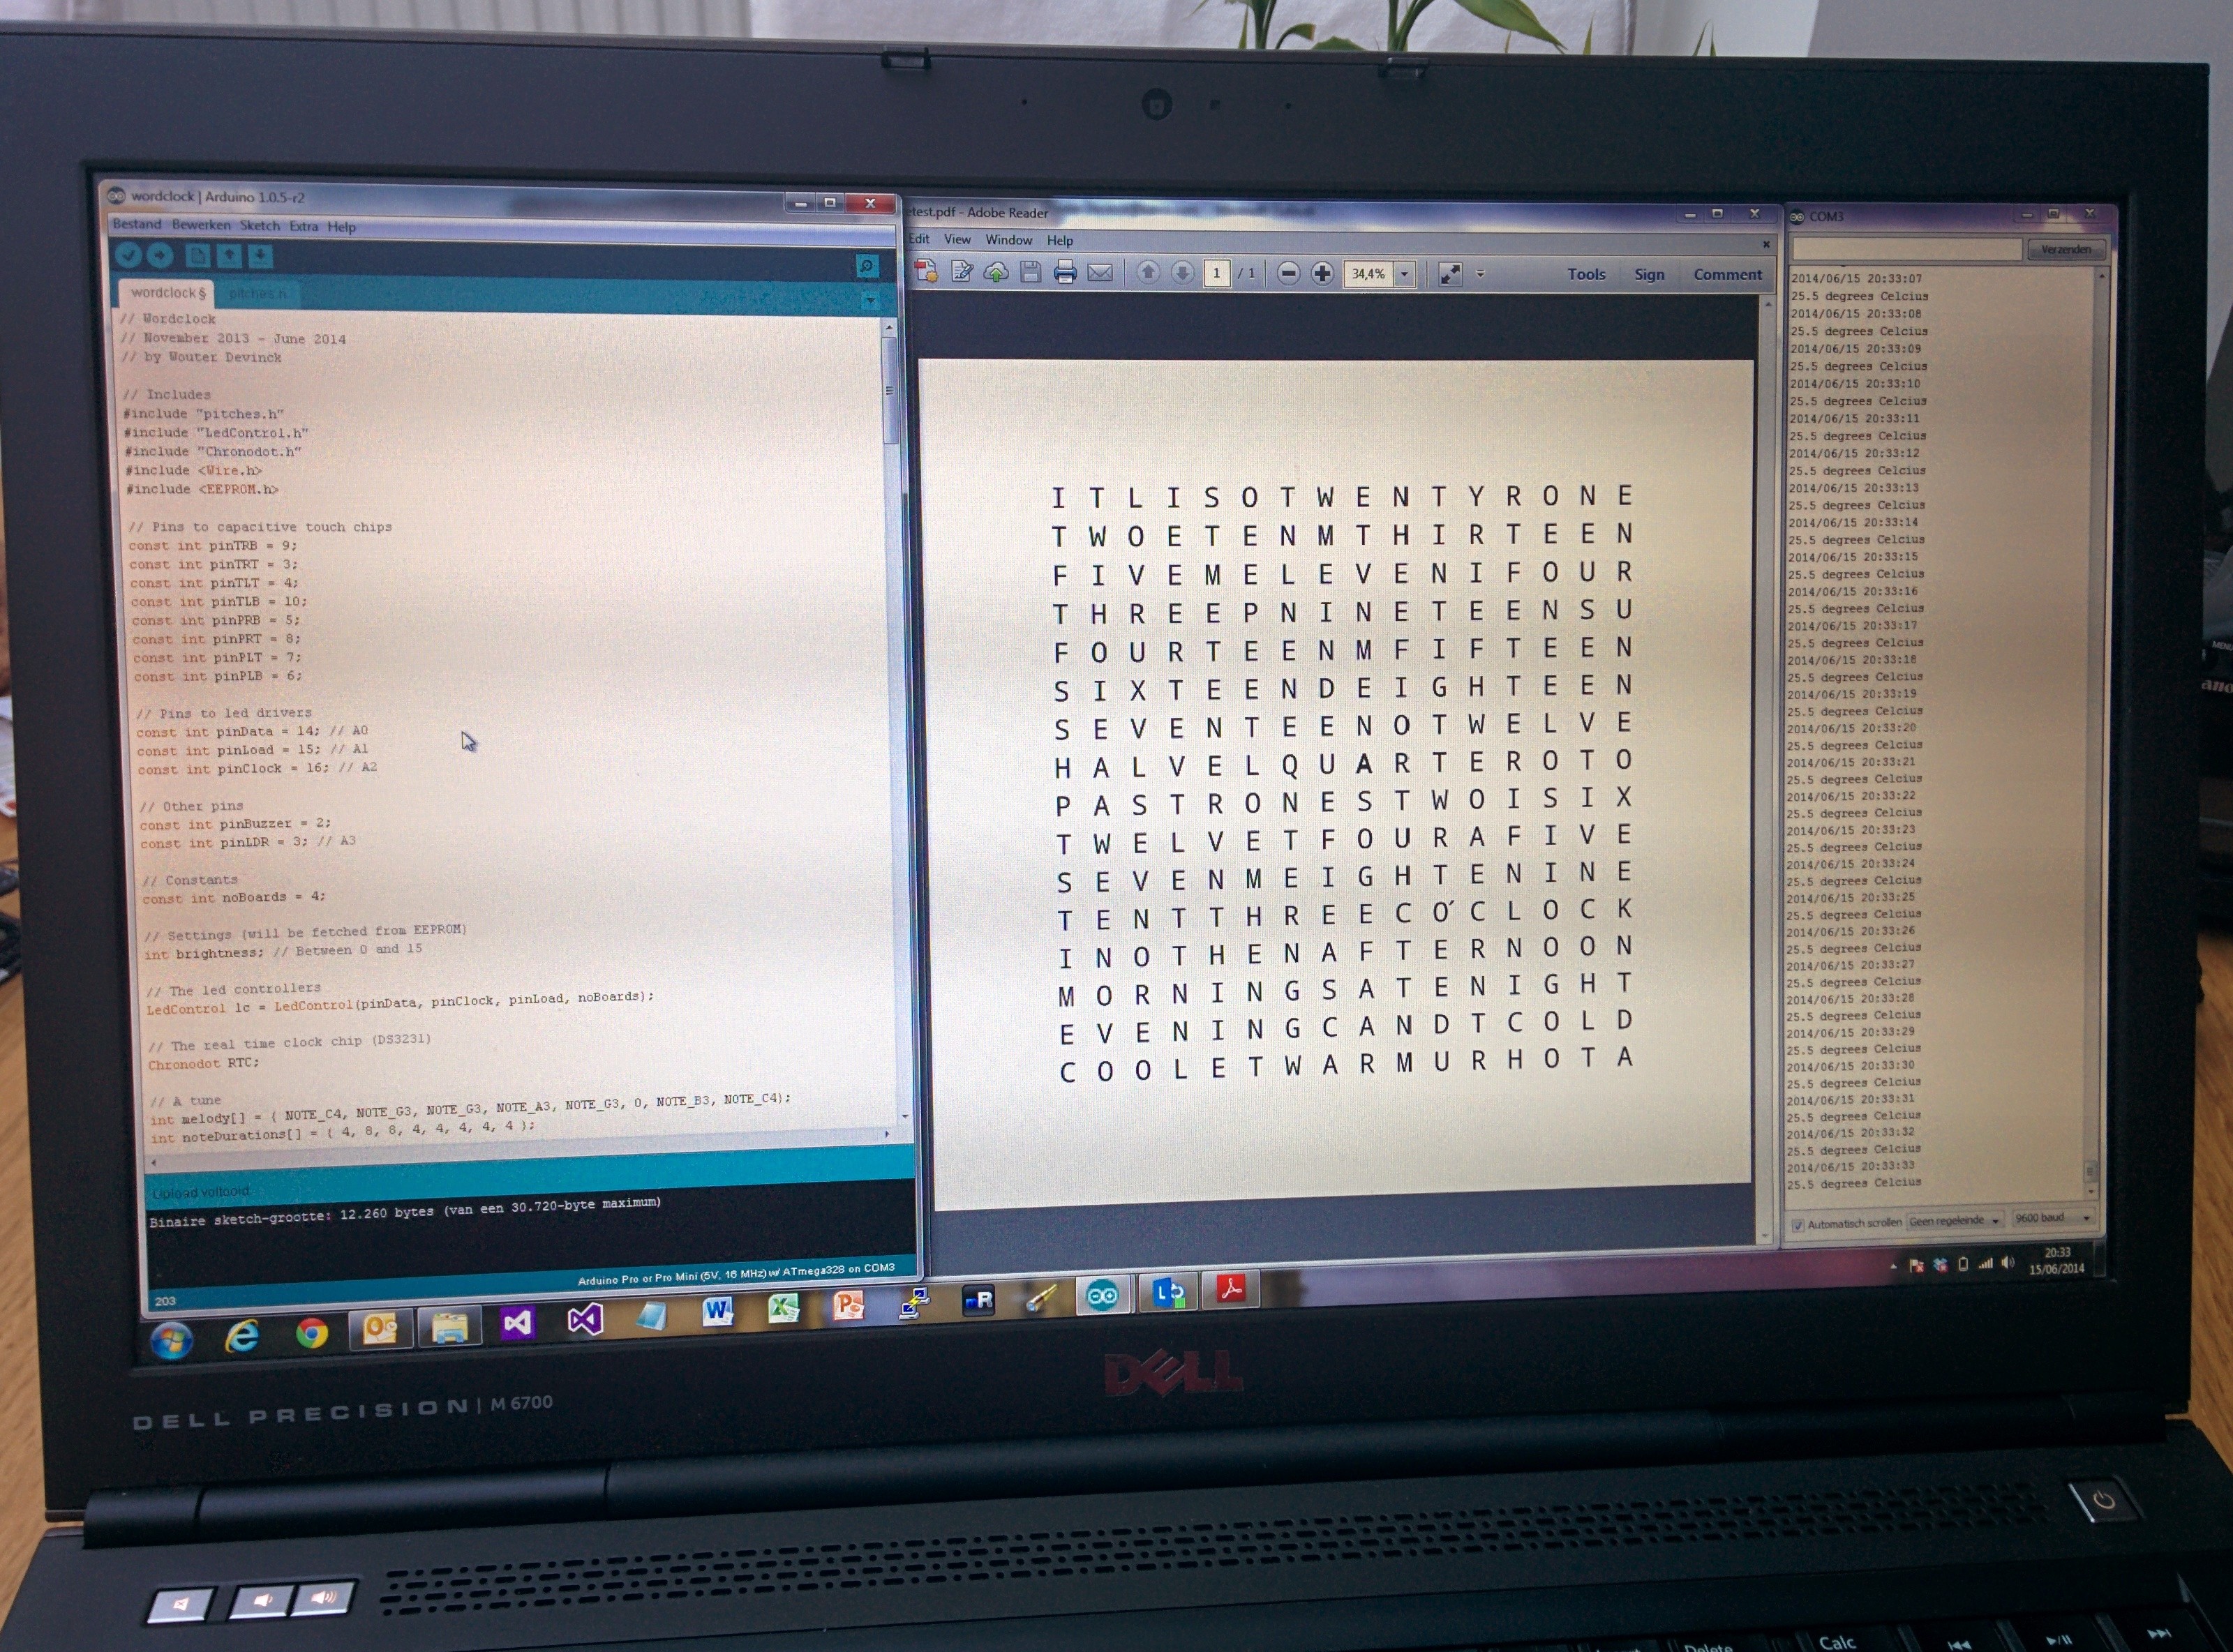This screenshot has width=2233, height=1652.
Task: Click the Create PDF icon in Adobe Reader
Action: pyautogui.click(x=926, y=271)
